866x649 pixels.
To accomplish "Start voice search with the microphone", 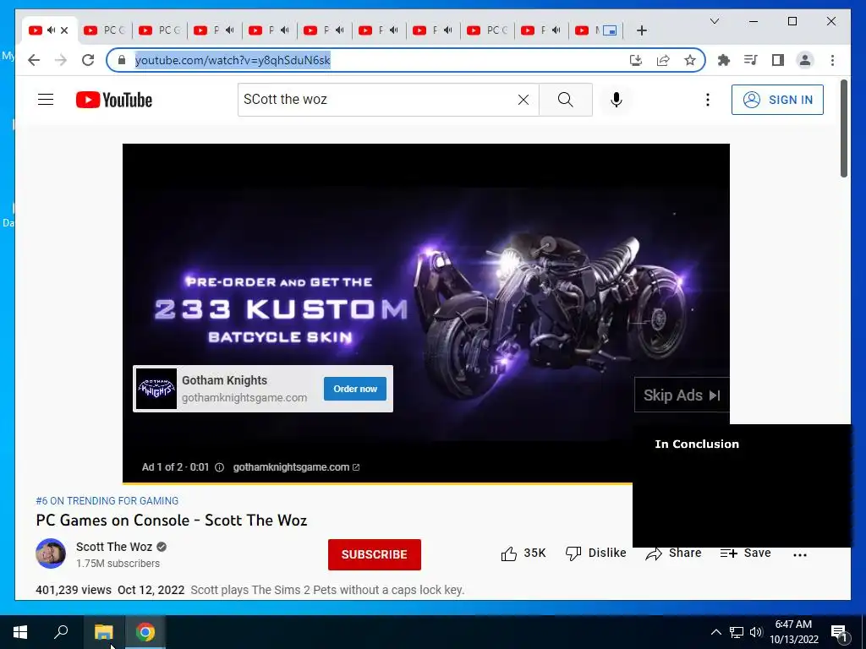I will [x=617, y=100].
